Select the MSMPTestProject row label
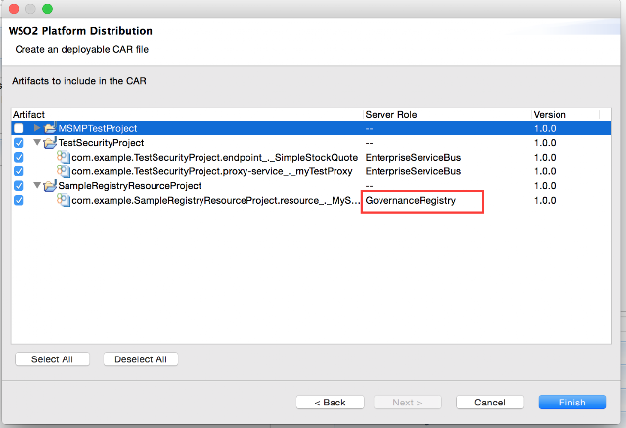The height and width of the screenshot is (428, 626). 98,128
